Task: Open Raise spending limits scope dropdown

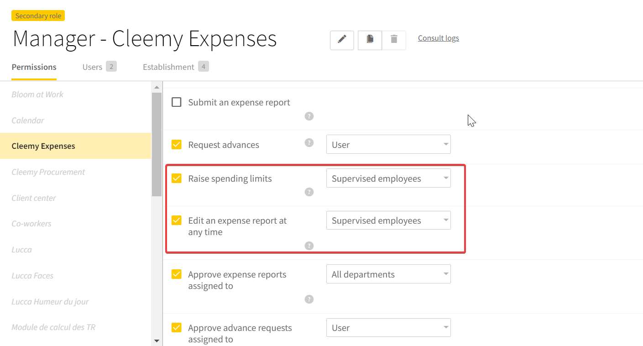Action: click(x=388, y=178)
